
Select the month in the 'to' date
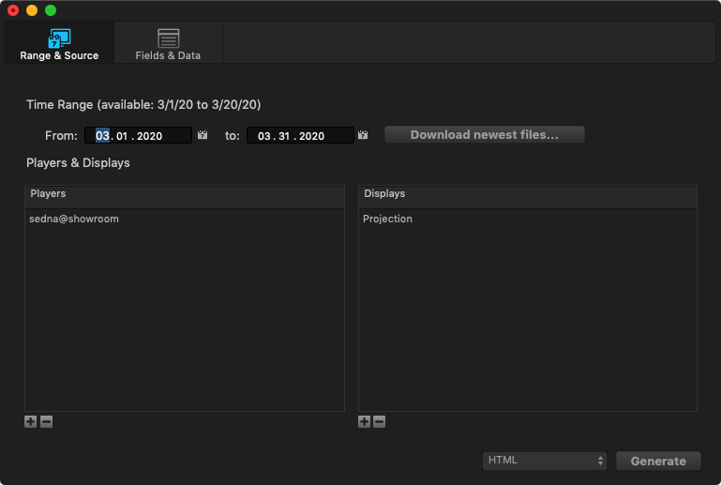264,136
